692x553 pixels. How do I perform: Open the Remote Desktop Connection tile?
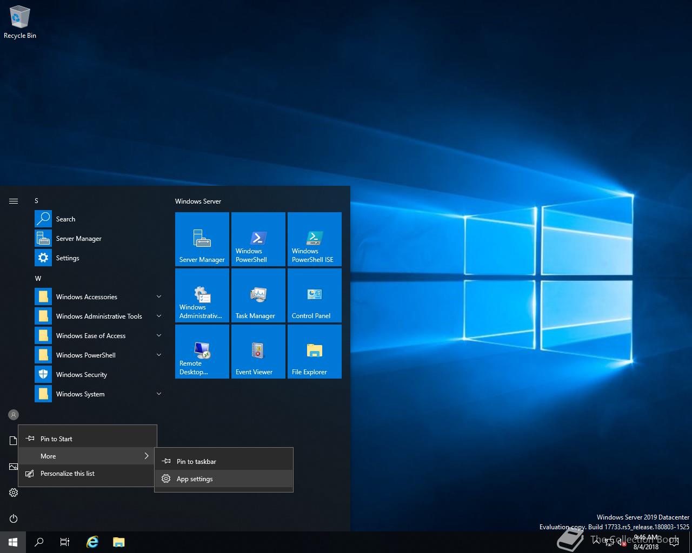click(x=202, y=352)
